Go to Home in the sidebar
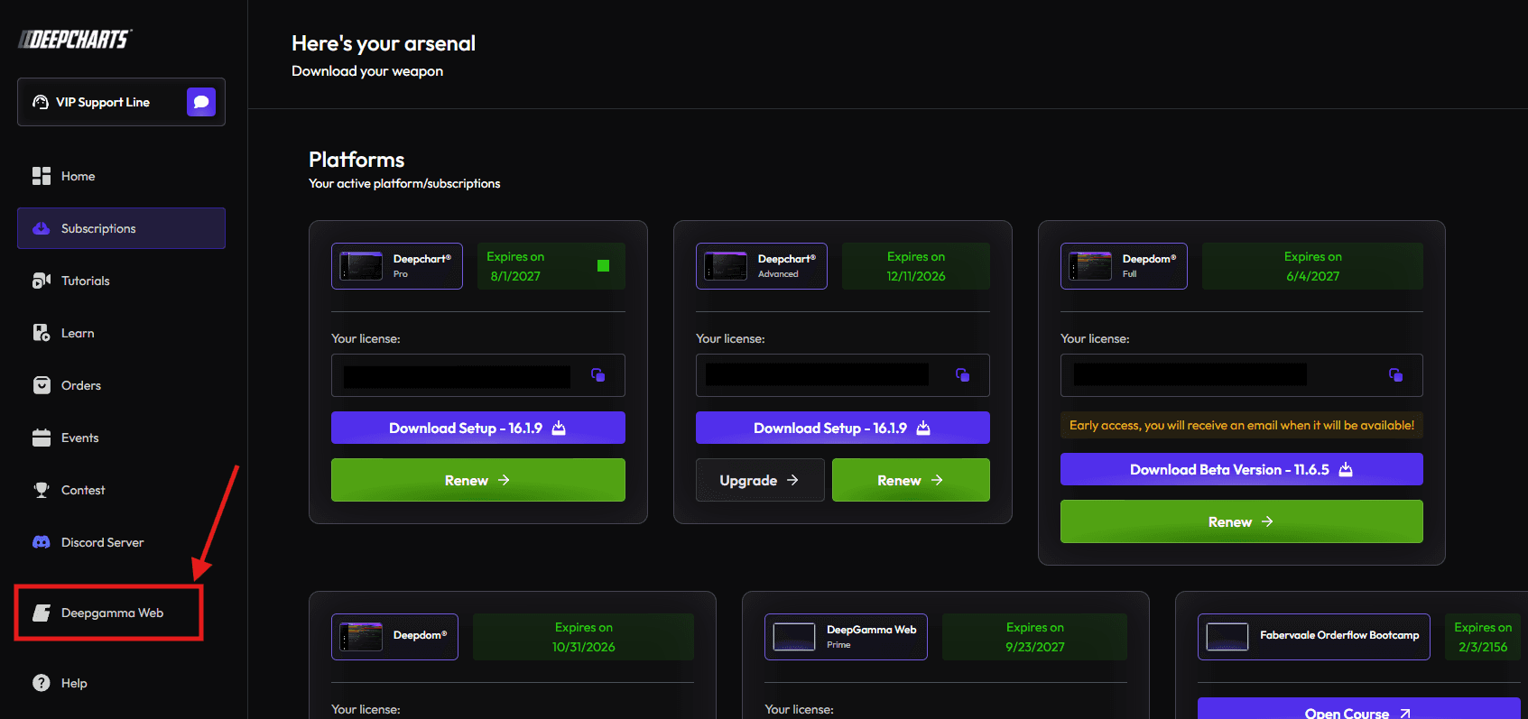This screenshot has height=719, width=1528. [121, 176]
